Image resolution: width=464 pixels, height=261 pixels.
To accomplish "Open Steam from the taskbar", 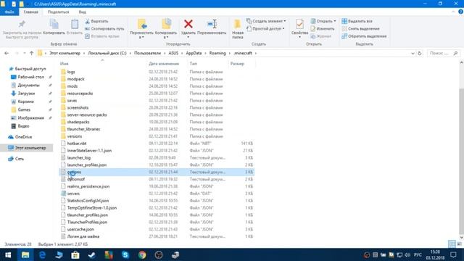I will [x=92, y=254].
